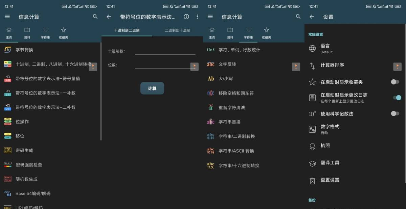Open 字符, 单词, 行数统计 Ch:8 icon
406x209 pixels.
211,50
